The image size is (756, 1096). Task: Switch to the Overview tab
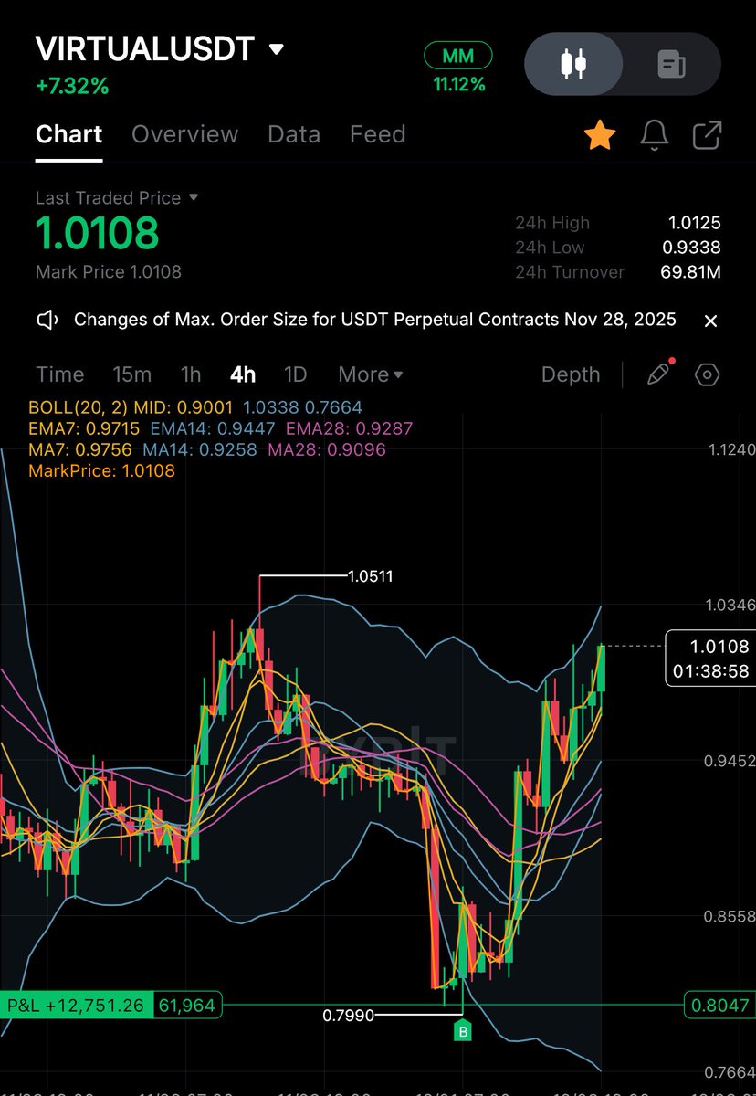tap(184, 134)
